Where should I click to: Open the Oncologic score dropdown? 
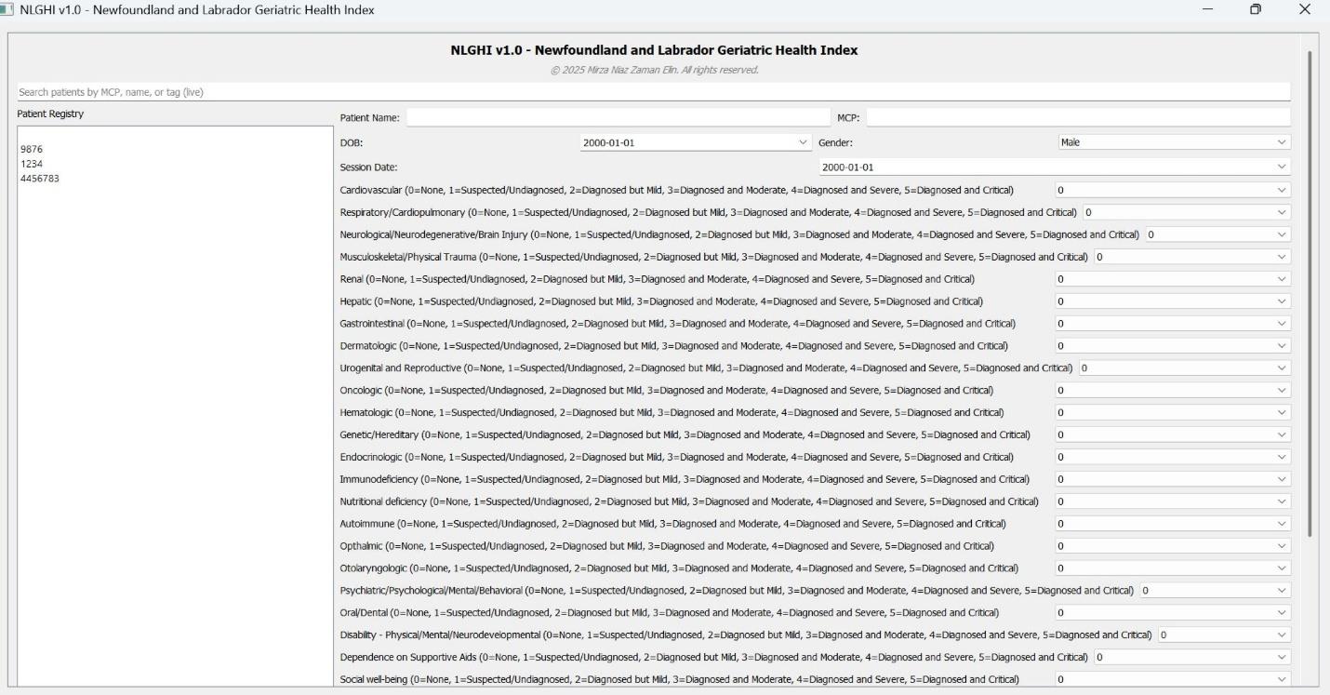click(x=1173, y=391)
